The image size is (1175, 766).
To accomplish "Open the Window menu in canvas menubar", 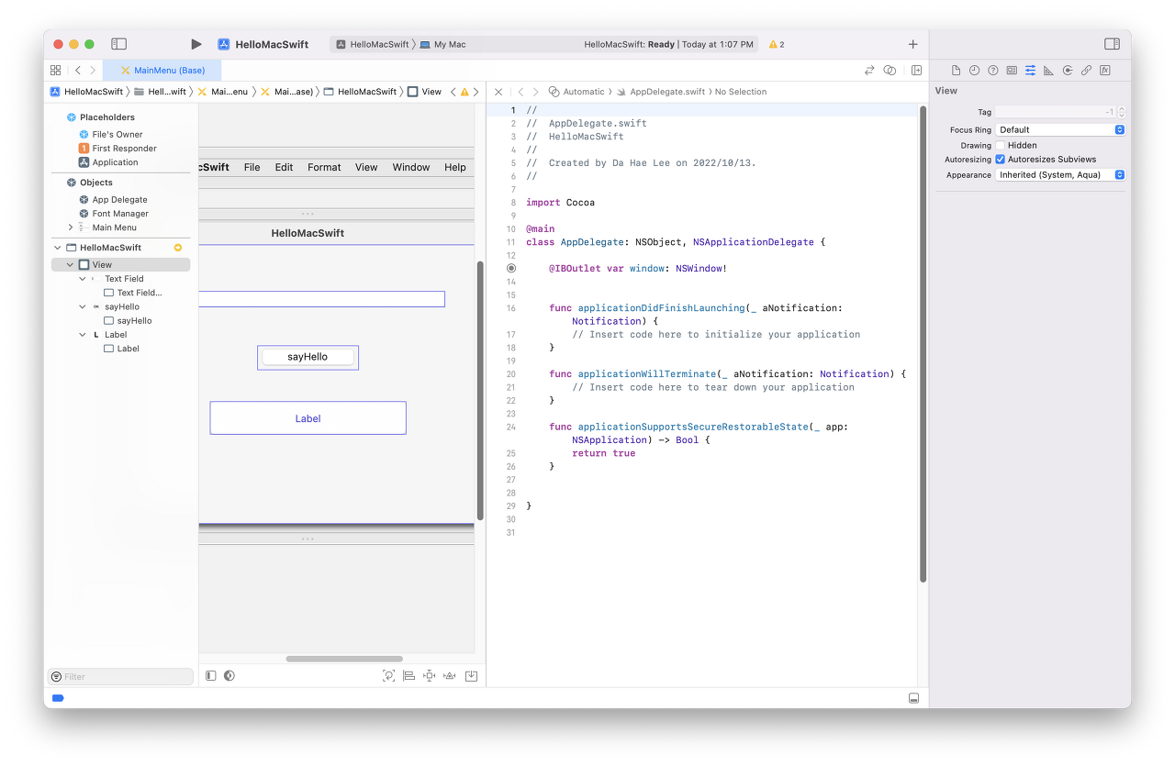I will tap(411, 167).
